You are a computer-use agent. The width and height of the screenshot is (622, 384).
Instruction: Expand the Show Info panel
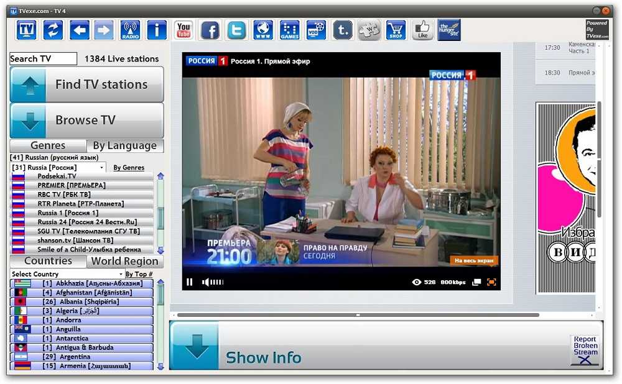(x=386, y=345)
